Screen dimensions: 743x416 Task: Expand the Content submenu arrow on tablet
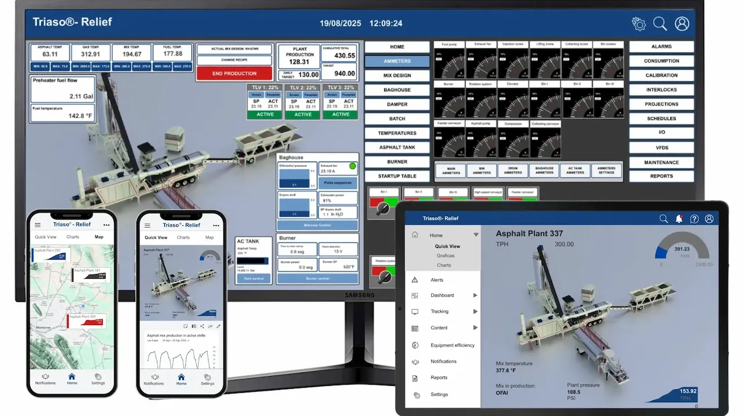point(475,328)
